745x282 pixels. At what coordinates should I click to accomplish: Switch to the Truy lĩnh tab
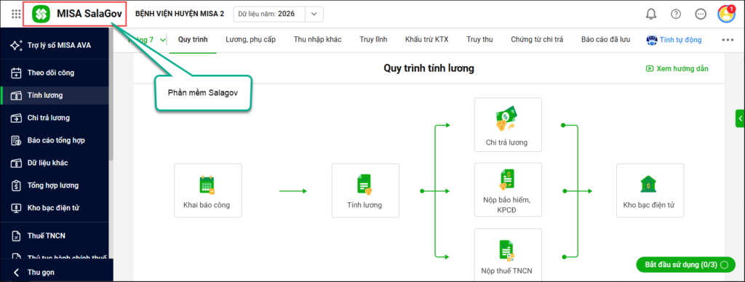pos(373,39)
